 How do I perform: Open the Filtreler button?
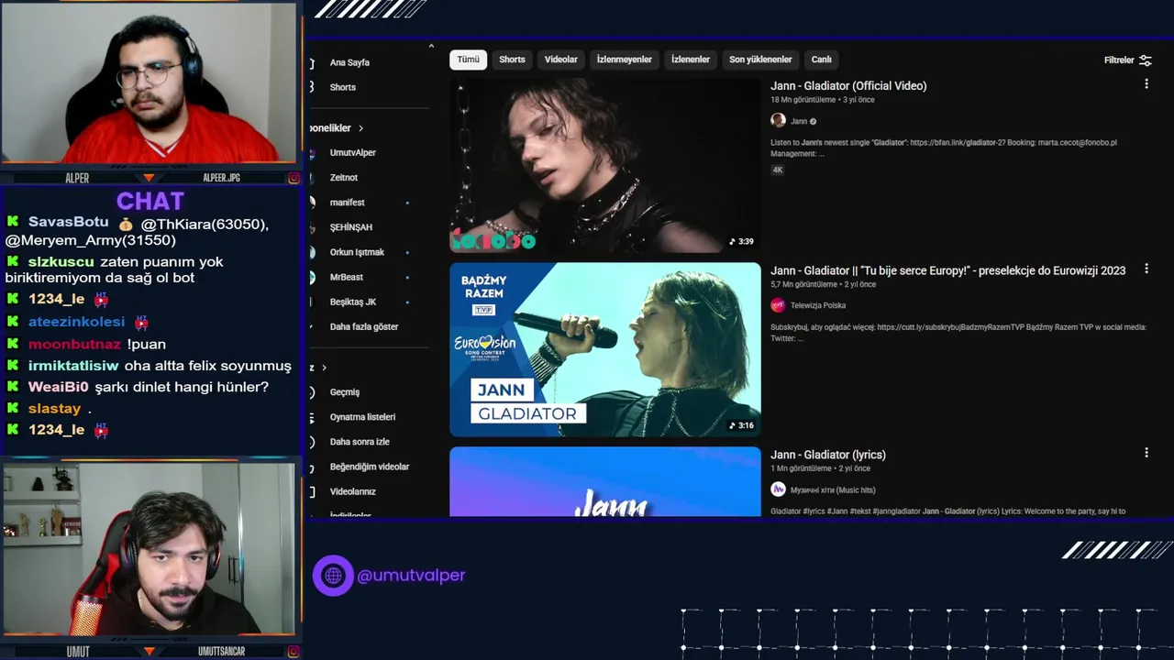tap(1128, 60)
